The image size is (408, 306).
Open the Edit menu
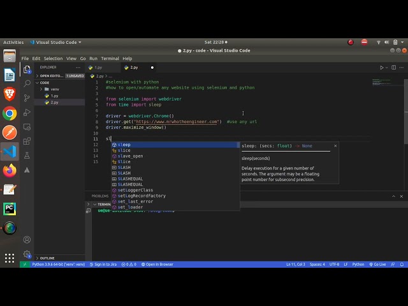[36, 59]
